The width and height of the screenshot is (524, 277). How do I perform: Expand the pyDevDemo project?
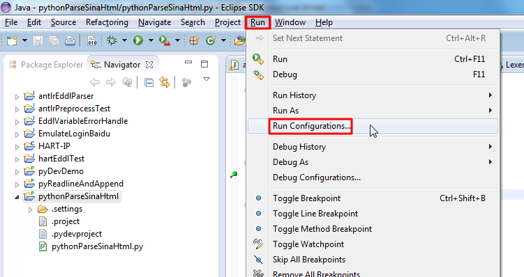(17, 172)
